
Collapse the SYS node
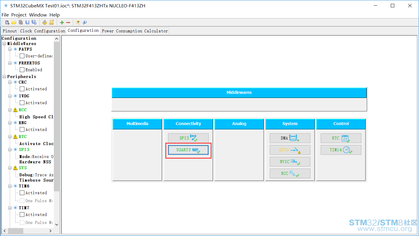click(x=10, y=168)
